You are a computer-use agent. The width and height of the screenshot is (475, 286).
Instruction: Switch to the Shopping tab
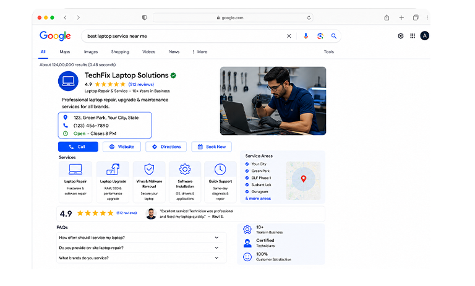pos(120,52)
